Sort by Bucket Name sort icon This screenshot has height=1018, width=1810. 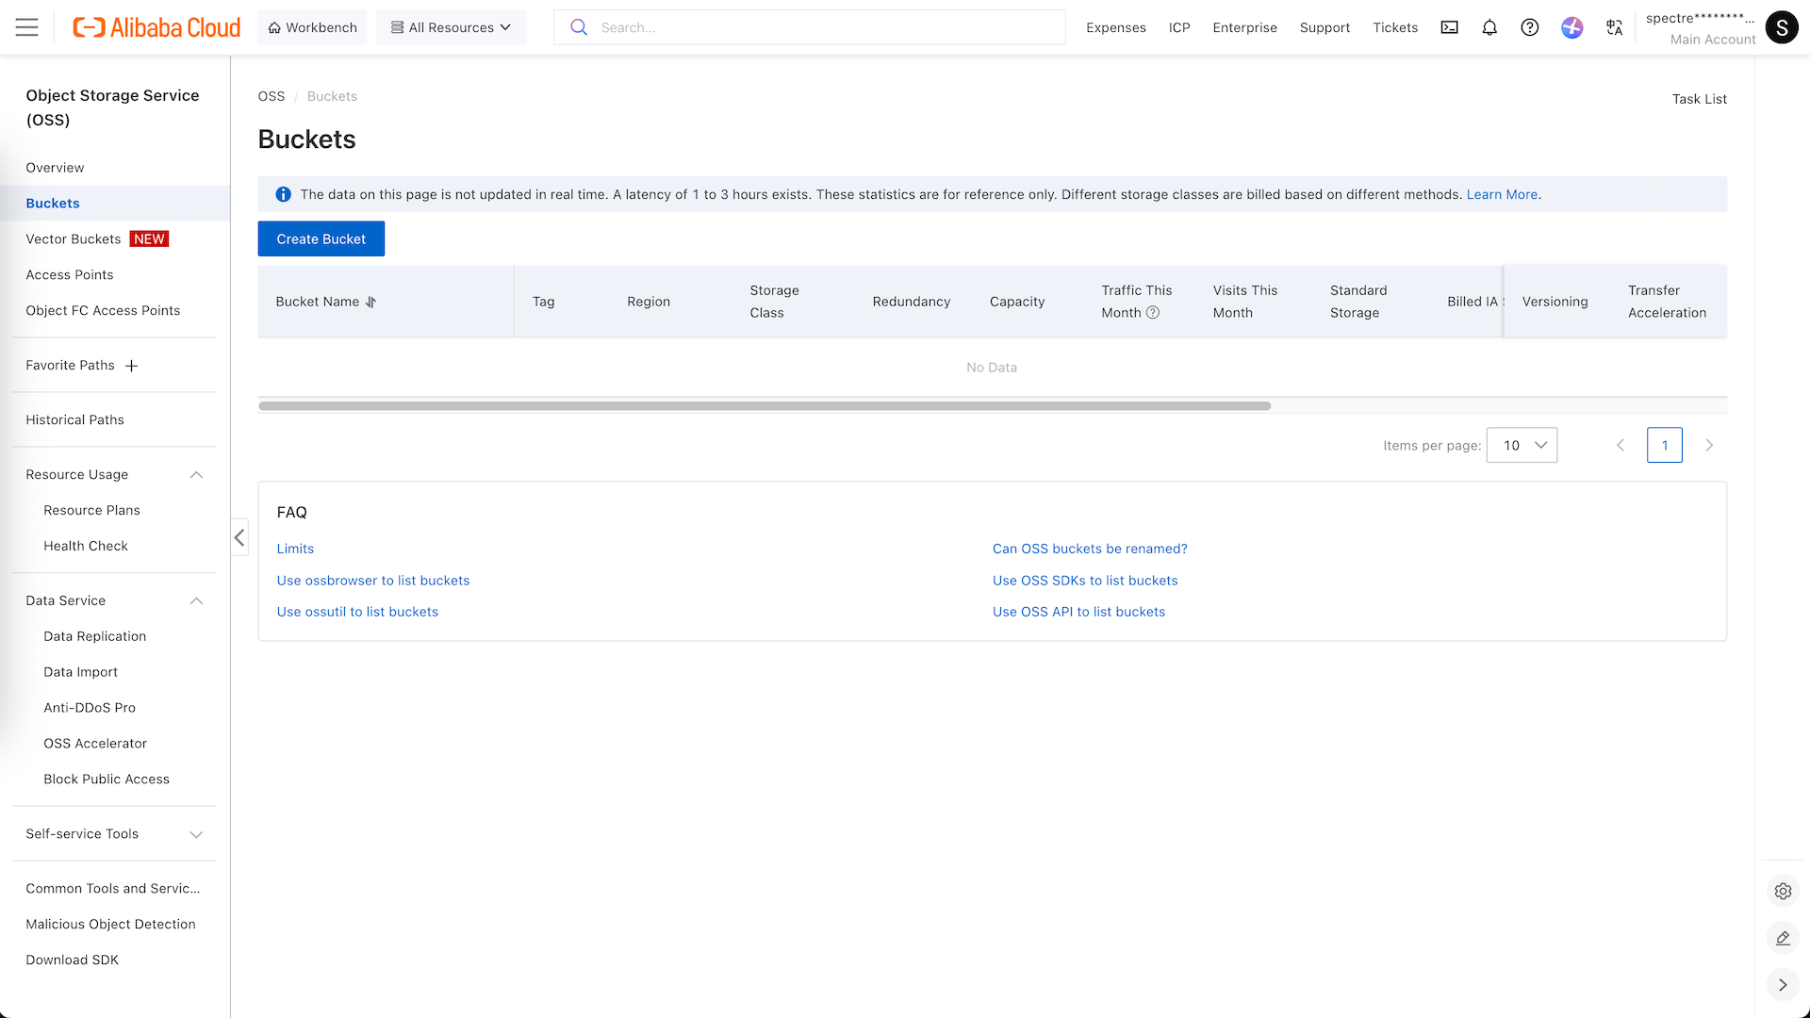pyautogui.click(x=370, y=302)
